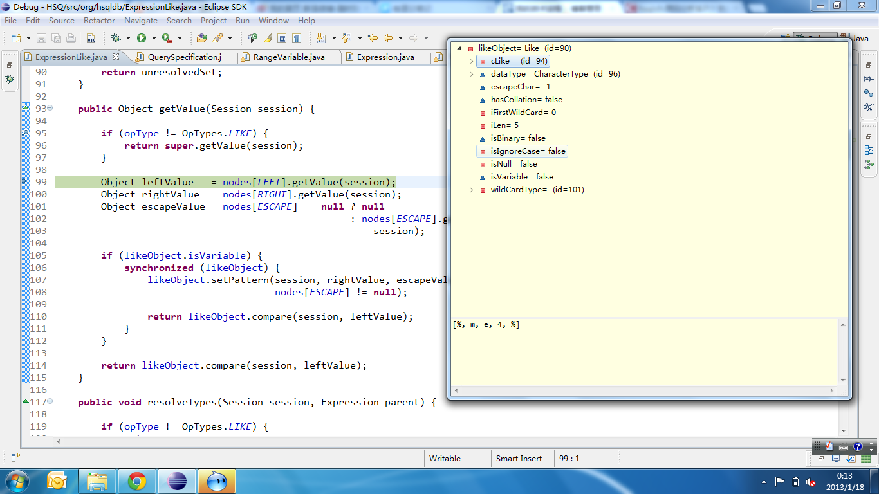Open the Expressions view glasses icon
The image size is (879, 494).
point(869,107)
